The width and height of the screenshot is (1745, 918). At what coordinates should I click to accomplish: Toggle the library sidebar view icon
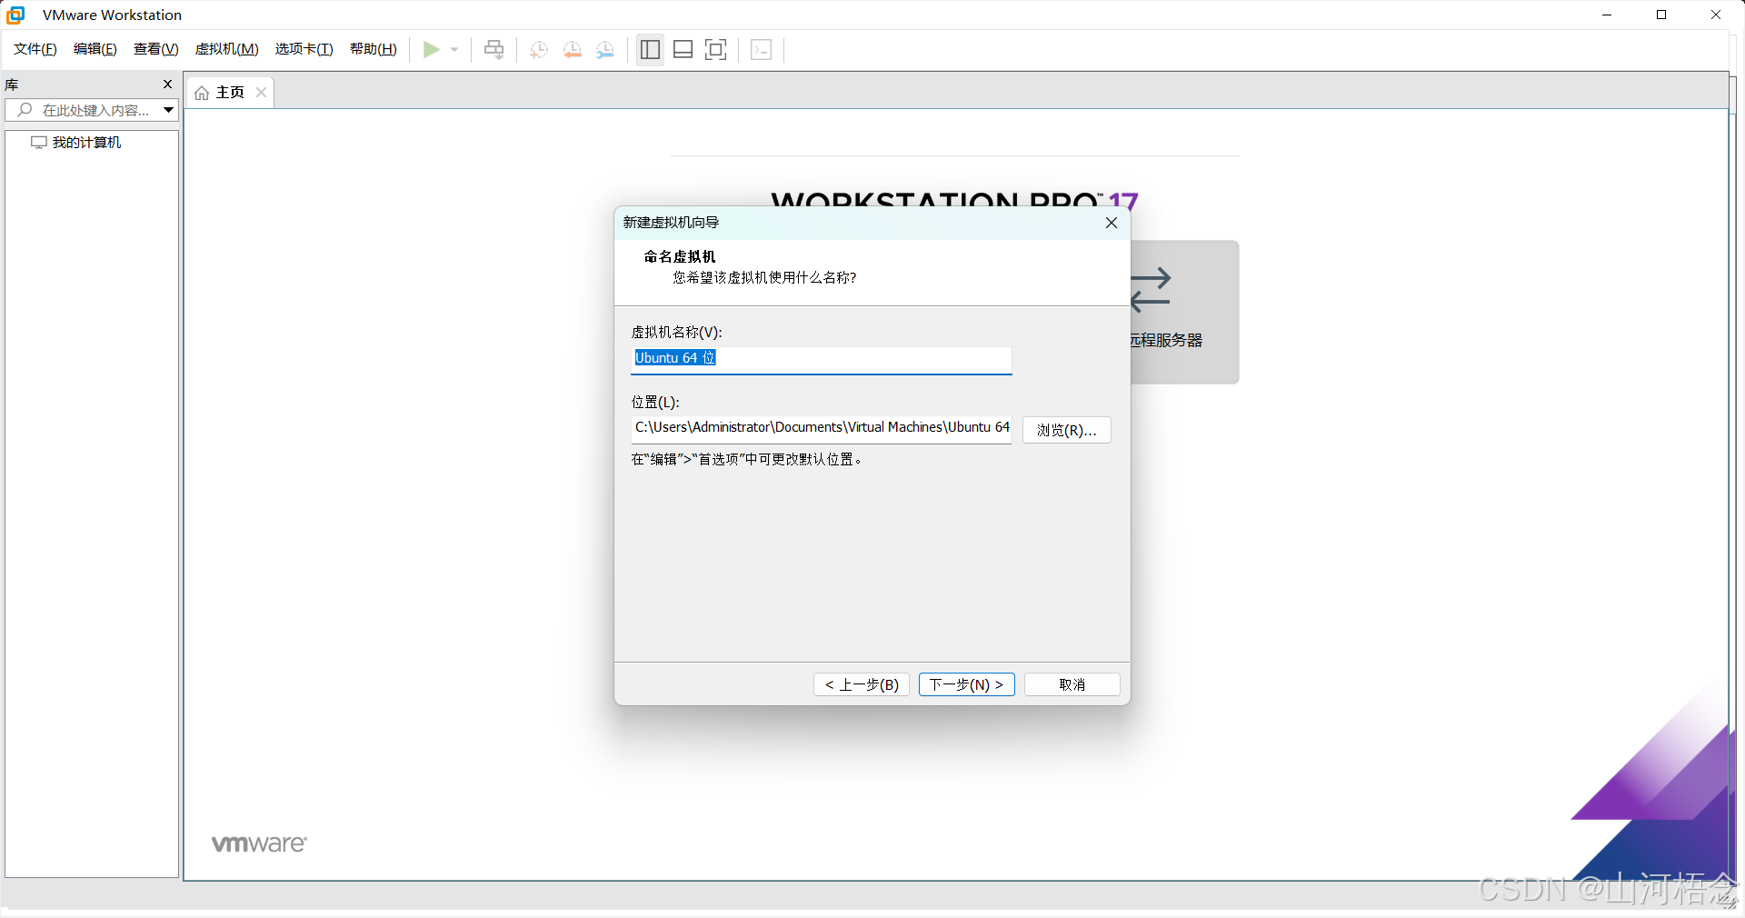pos(650,49)
